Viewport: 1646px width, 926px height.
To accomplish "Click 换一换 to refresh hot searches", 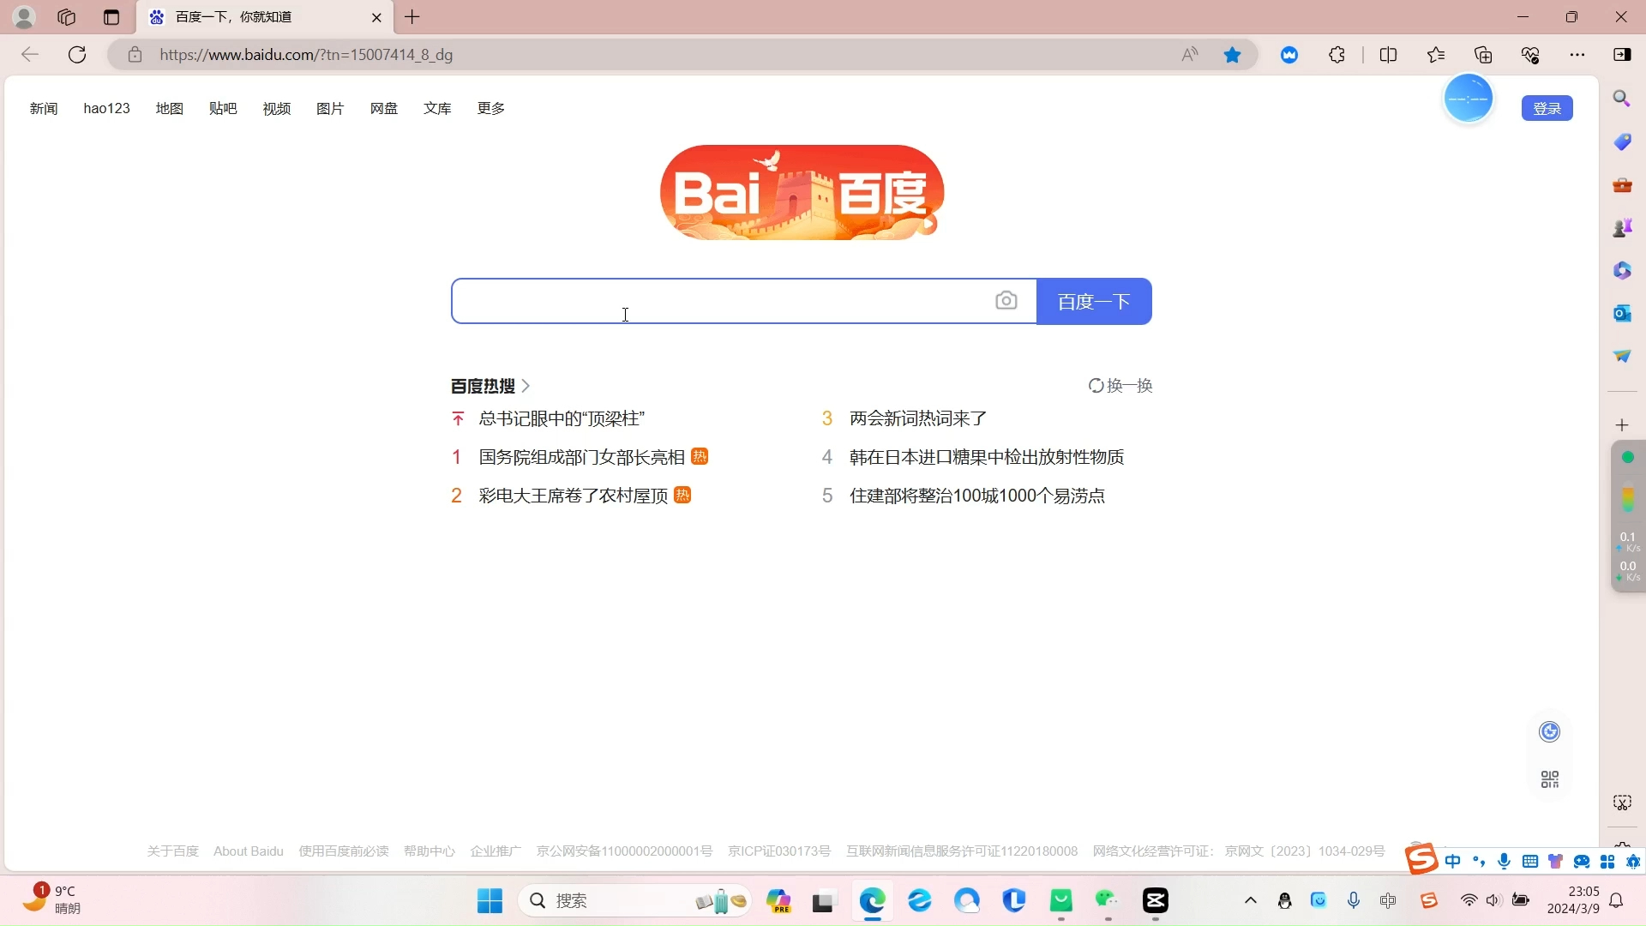I will [1120, 386].
